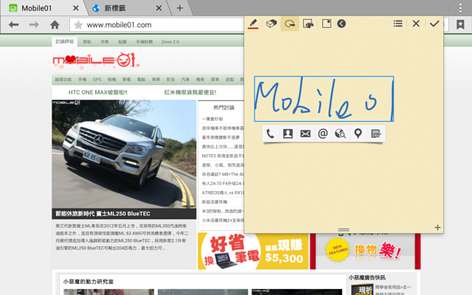This screenshot has width=472, height=295.
Task: Open a new browser tab
Action: click(x=180, y=8)
